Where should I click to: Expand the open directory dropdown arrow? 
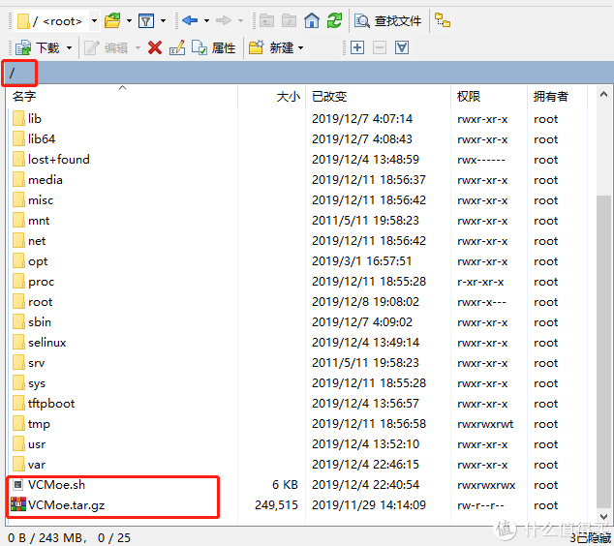tap(129, 20)
